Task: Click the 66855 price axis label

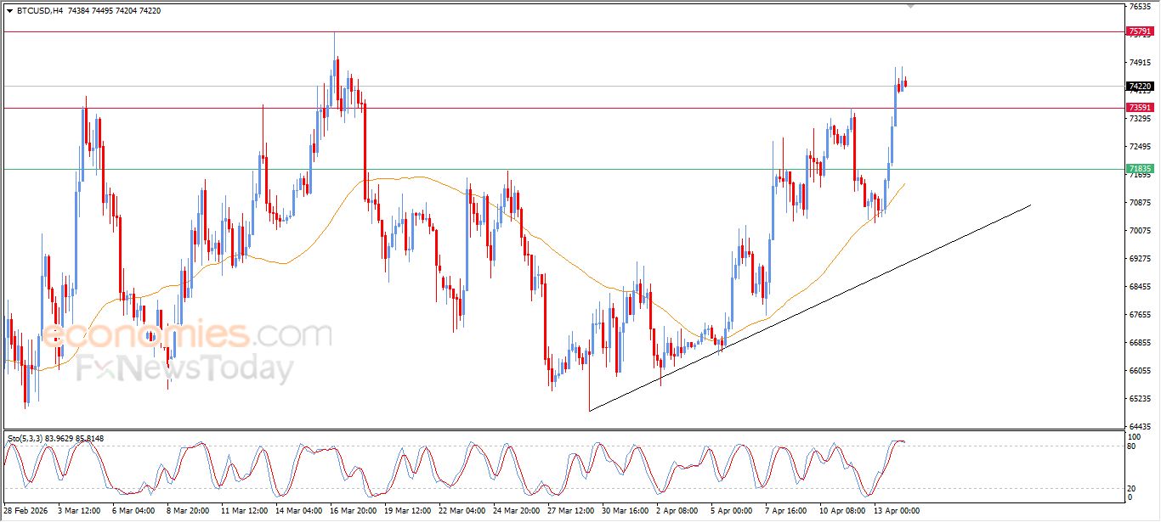Action: 1139,343
